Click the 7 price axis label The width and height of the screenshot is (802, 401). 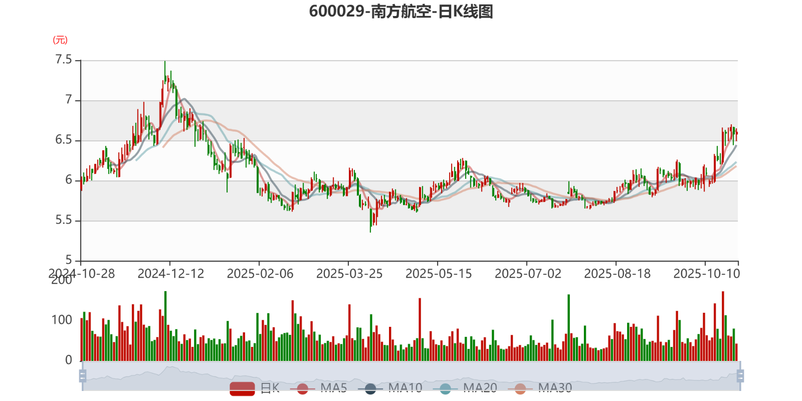[x=69, y=100]
